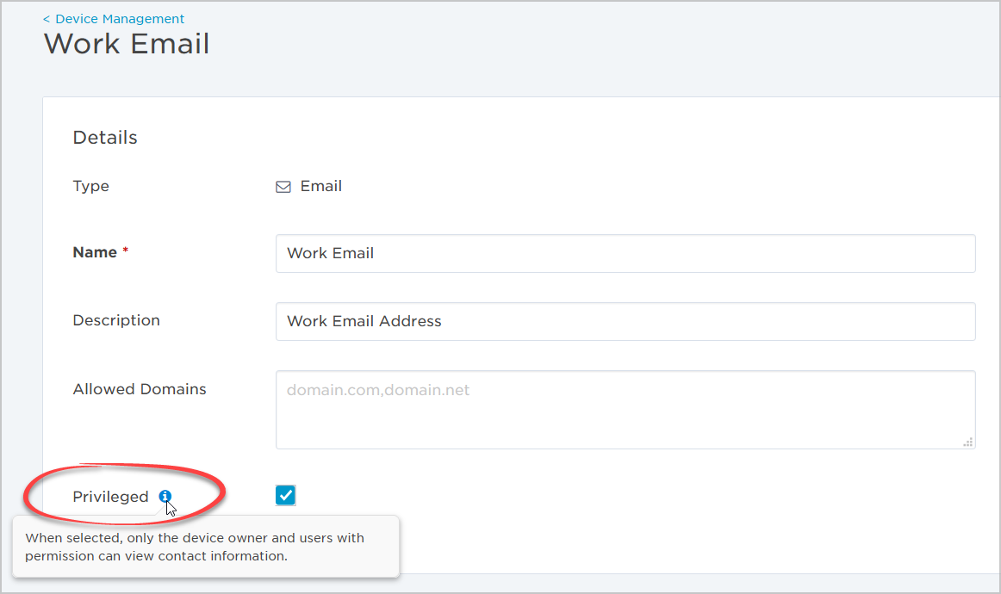Click inside the Allowed Domains text area
Image resolution: width=1001 pixels, height=594 pixels.
pos(625,410)
